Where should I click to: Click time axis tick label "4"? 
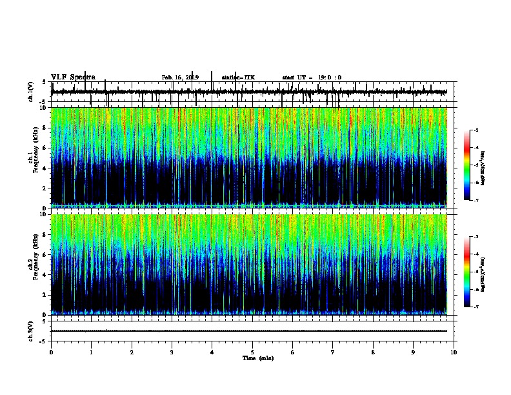point(212,352)
